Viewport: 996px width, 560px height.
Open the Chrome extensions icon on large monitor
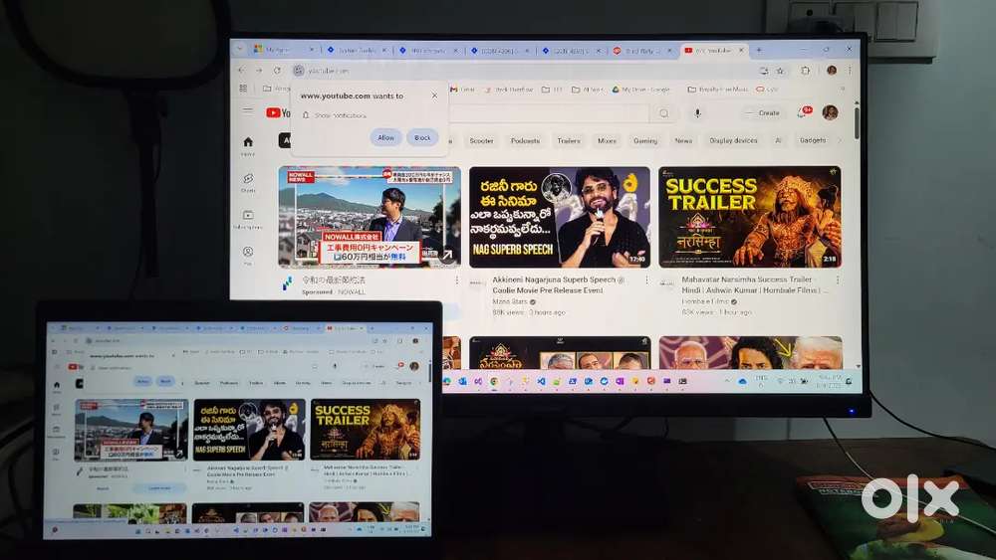point(805,71)
